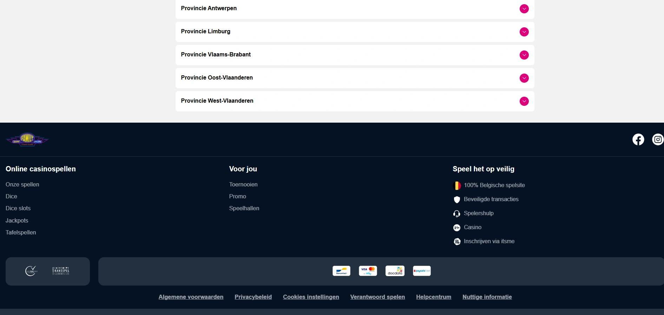This screenshot has width=664, height=315.
Task: Open Promo link
Action: [238, 196]
